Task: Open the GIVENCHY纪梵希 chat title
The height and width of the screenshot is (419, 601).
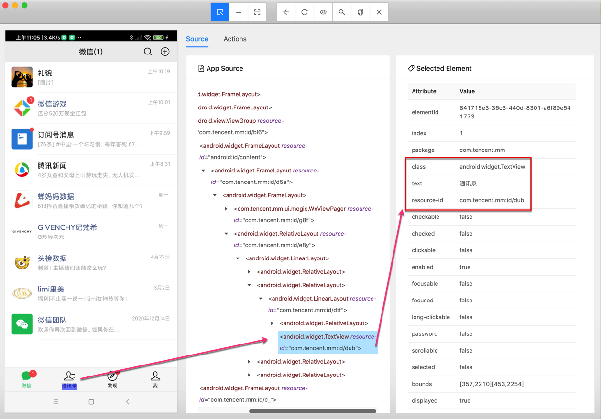Action: 67,227
